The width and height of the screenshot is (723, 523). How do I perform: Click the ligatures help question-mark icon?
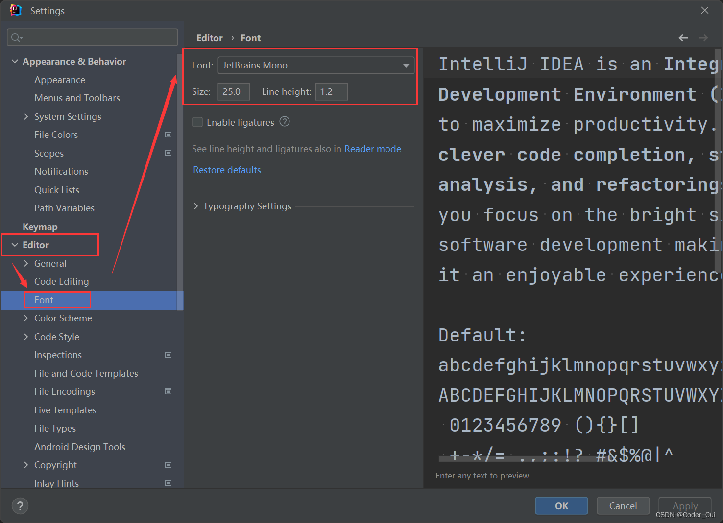click(x=285, y=122)
